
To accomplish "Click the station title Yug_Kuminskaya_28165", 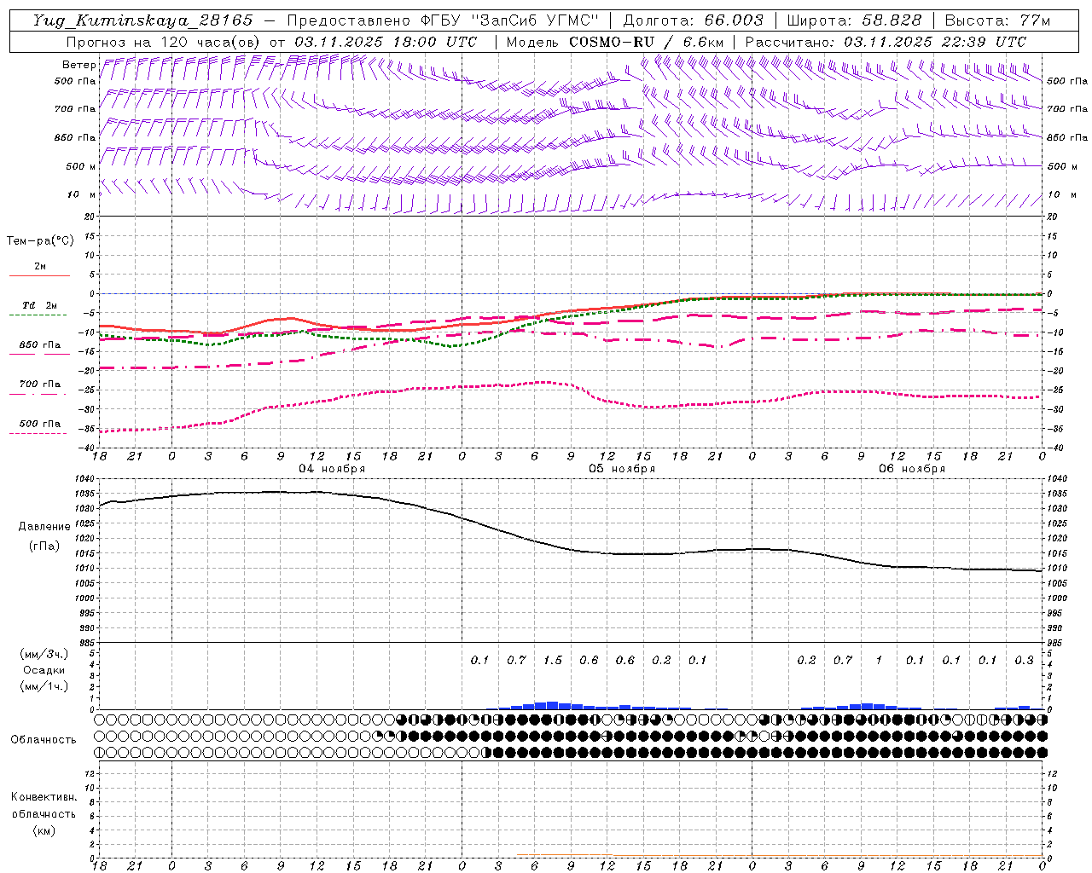I will [x=142, y=20].
